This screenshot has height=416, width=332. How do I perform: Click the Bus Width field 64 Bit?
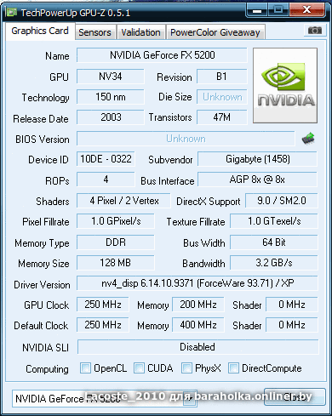pyautogui.click(x=274, y=242)
